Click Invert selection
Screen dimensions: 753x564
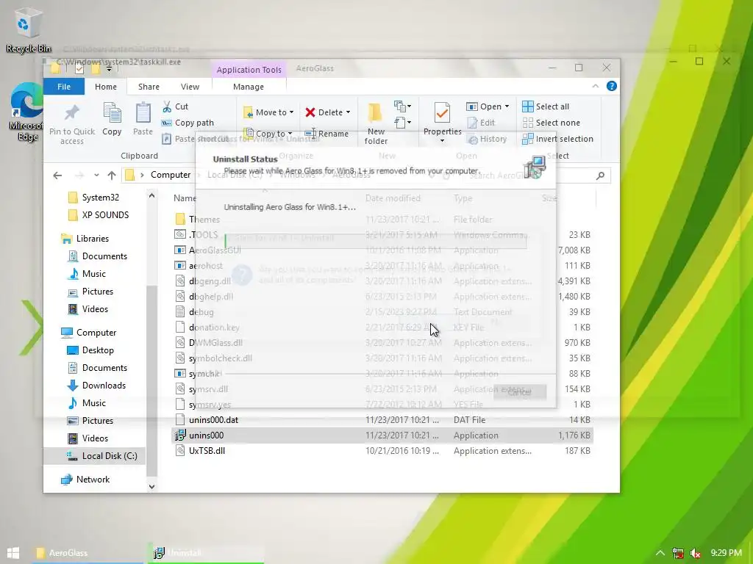[x=557, y=139]
